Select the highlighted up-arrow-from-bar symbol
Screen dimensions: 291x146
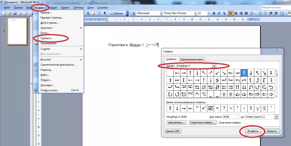(244, 73)
